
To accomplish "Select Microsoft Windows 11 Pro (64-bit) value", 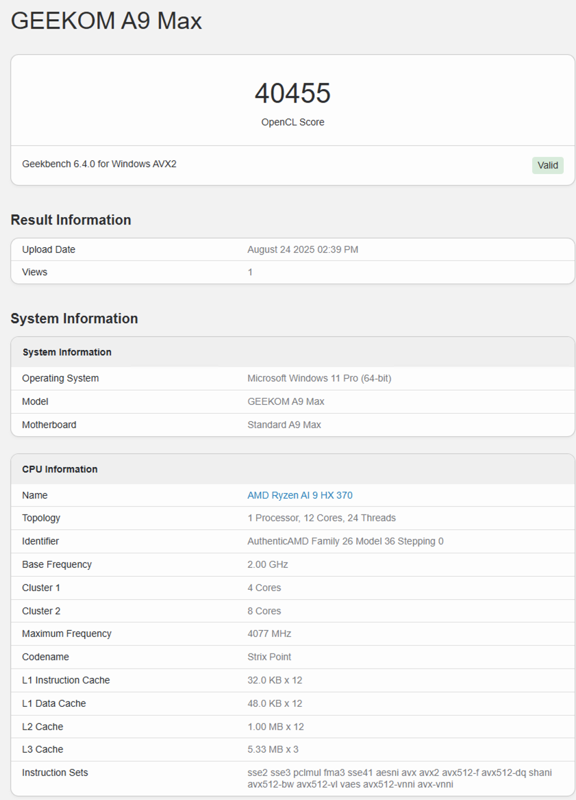I will 319,378.
